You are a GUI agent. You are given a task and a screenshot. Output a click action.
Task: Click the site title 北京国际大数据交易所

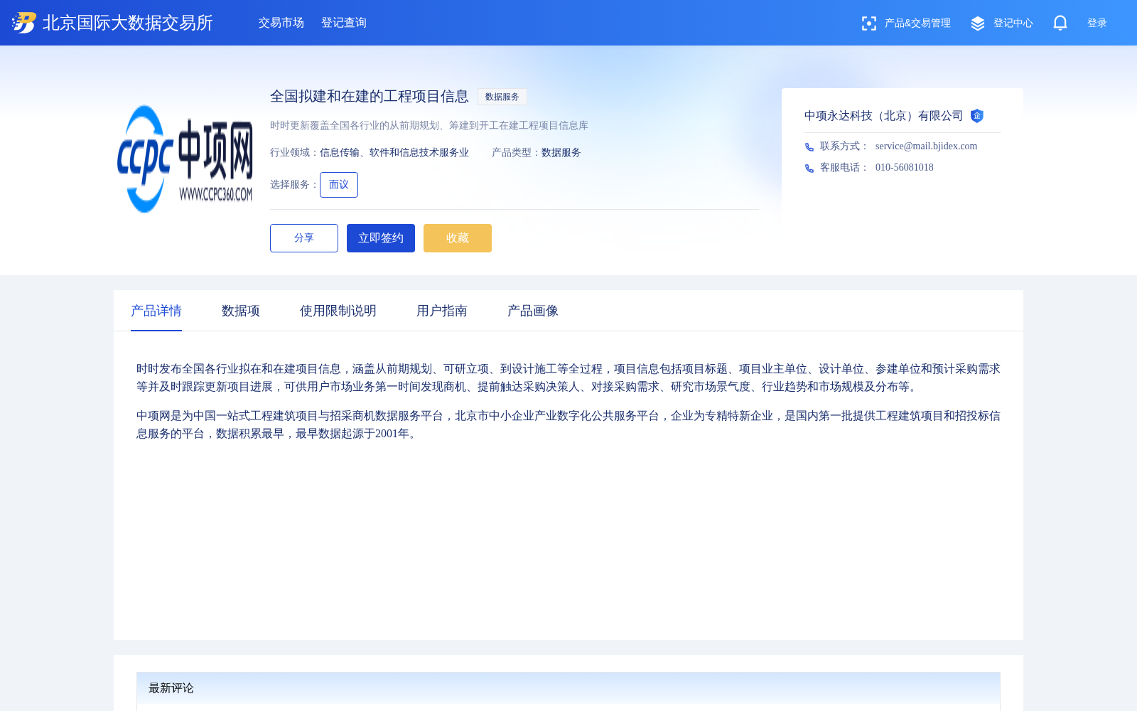click(x=128, y=23)
